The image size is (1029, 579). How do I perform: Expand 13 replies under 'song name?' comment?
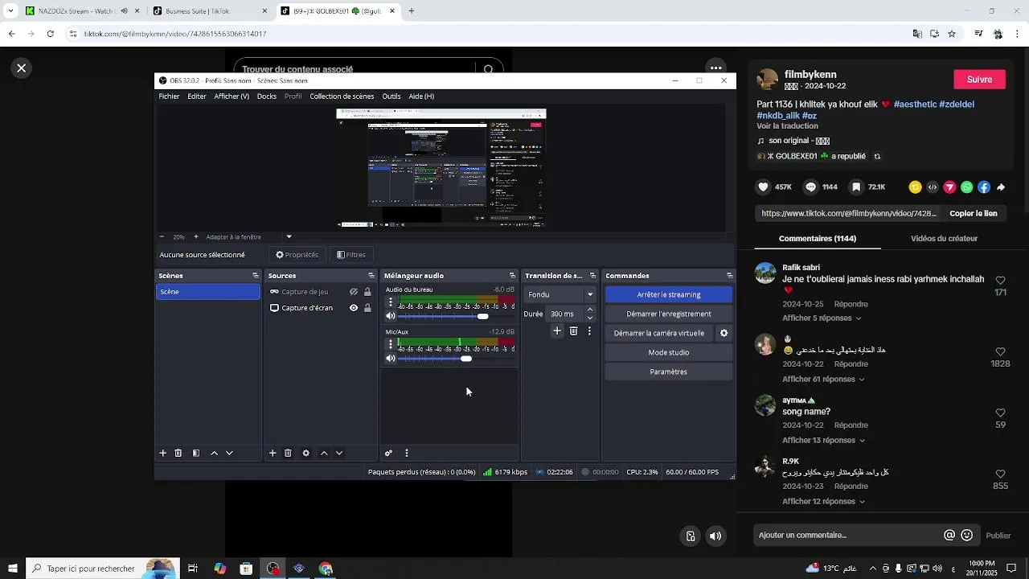coord(823,441)
